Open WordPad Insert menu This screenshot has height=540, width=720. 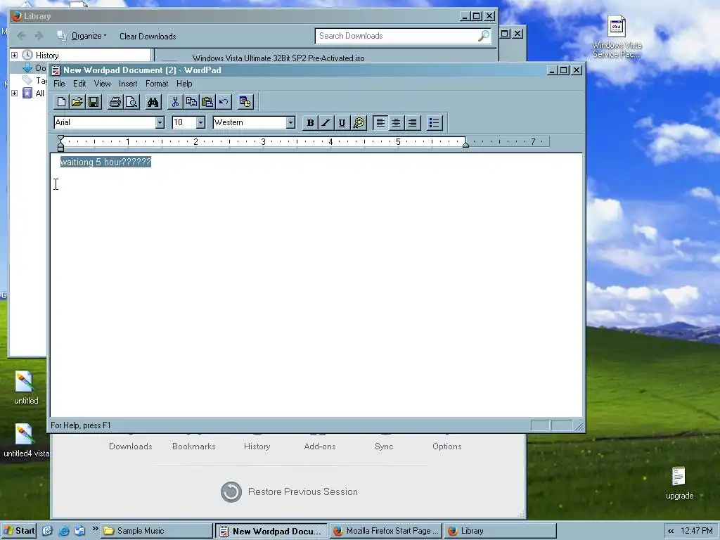128,84
